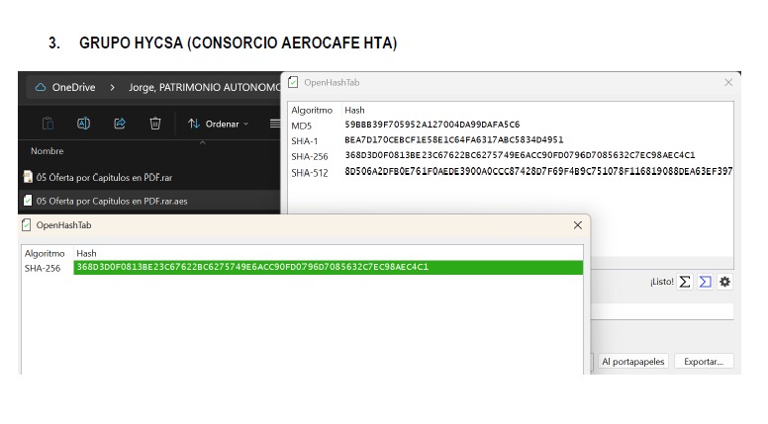Image resolution: width=768 pixels, height=424 pixels.
Task: Click the Rename icon in Explorer toolbar
Action: click(x=83, y=124)
